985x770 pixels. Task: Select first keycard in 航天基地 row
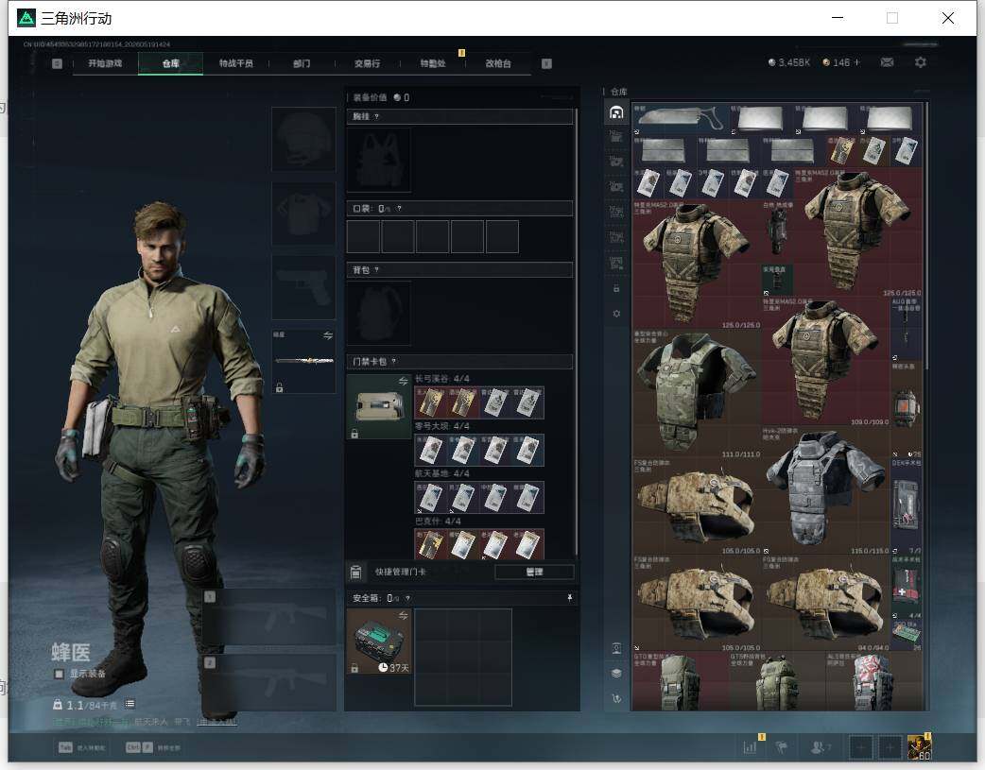pos(430,497)
